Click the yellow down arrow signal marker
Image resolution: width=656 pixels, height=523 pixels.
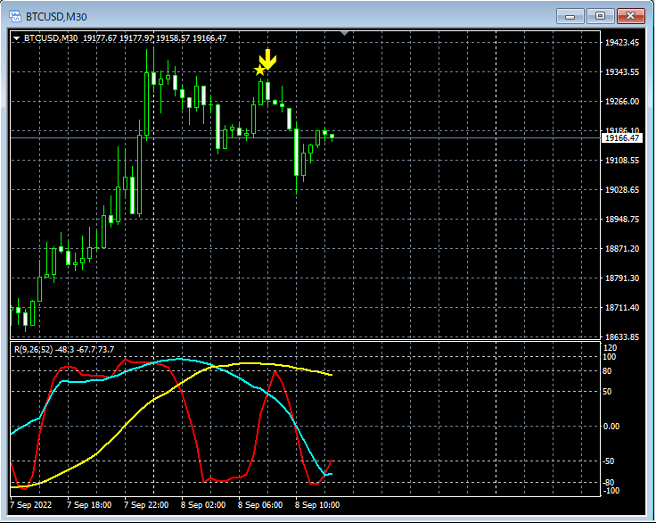(269, 61)
